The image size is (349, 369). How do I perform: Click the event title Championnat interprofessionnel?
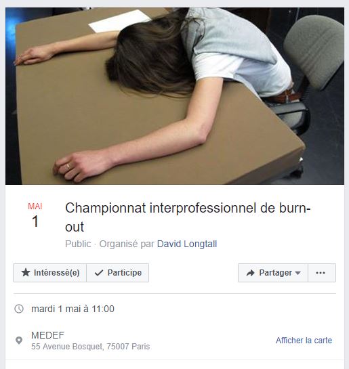188,217
